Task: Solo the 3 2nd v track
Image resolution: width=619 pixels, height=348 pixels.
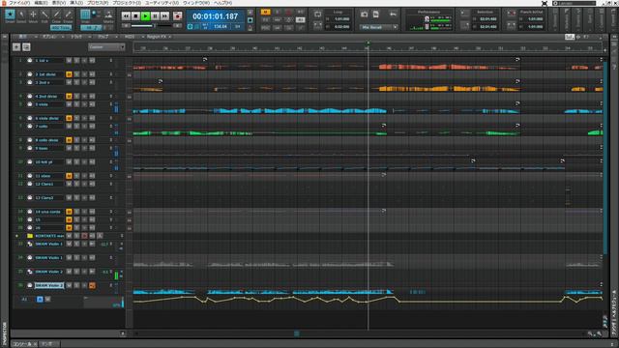Action: tap(76, 82)
